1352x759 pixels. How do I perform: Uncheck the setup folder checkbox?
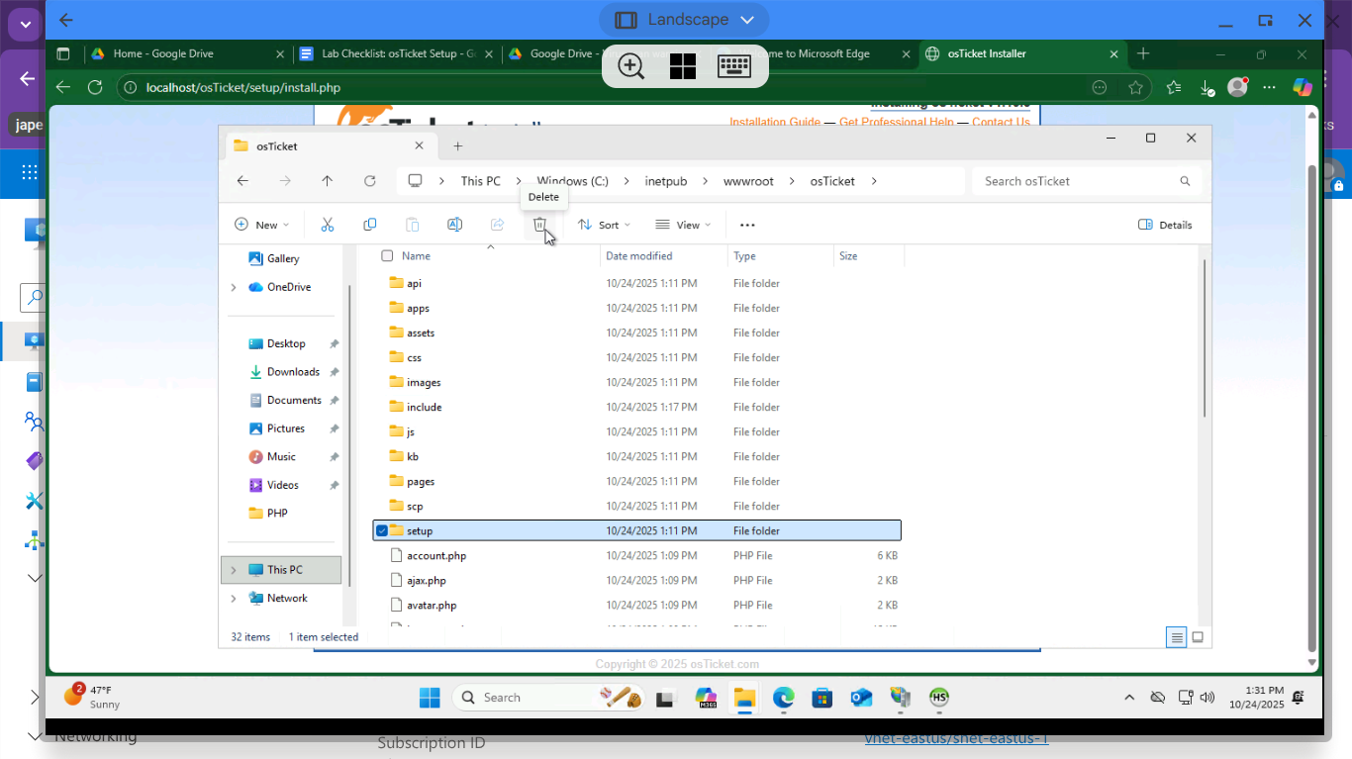(382, 531)
